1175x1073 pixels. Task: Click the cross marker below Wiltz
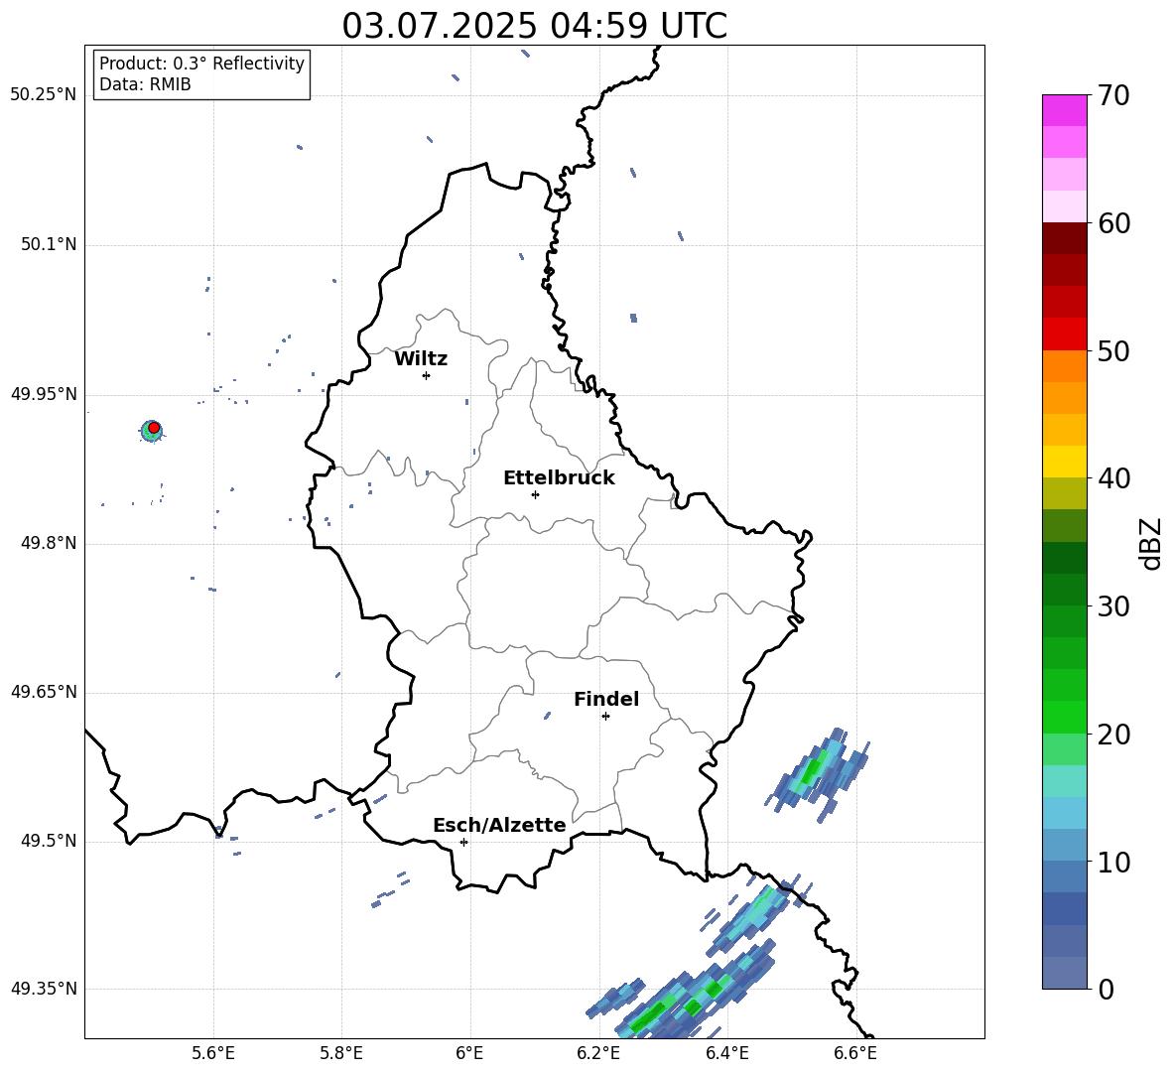coord(427,375)
